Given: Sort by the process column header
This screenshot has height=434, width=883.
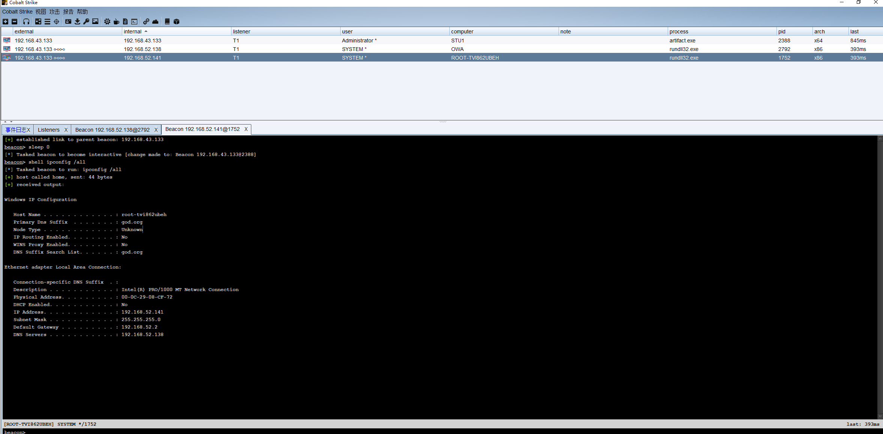Looking at the screenshot, I should tap(679, 32).
